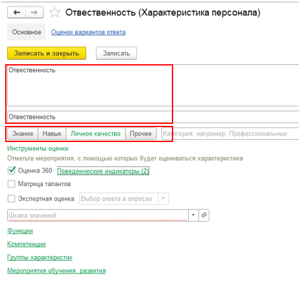The width and height of the screenshot is (299, 286).
Task: Click the Записать button
Action: pos(116,53)
